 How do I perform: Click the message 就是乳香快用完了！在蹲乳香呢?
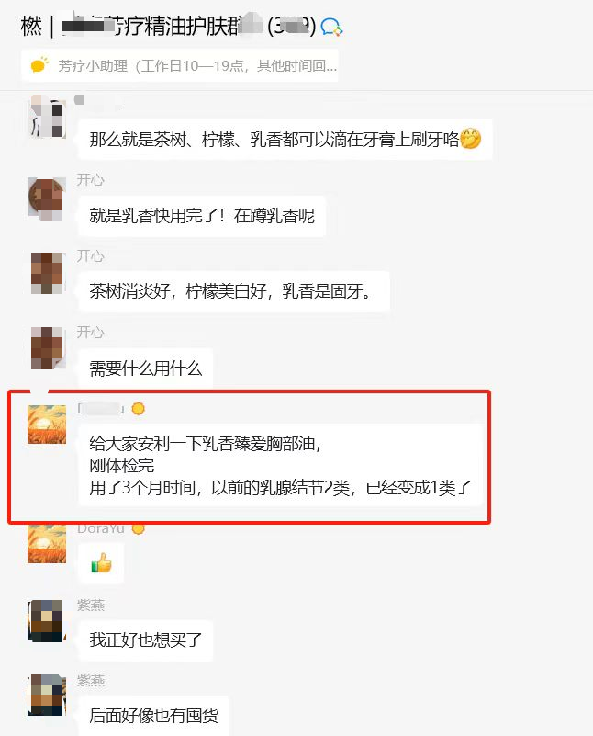[202, 216]
